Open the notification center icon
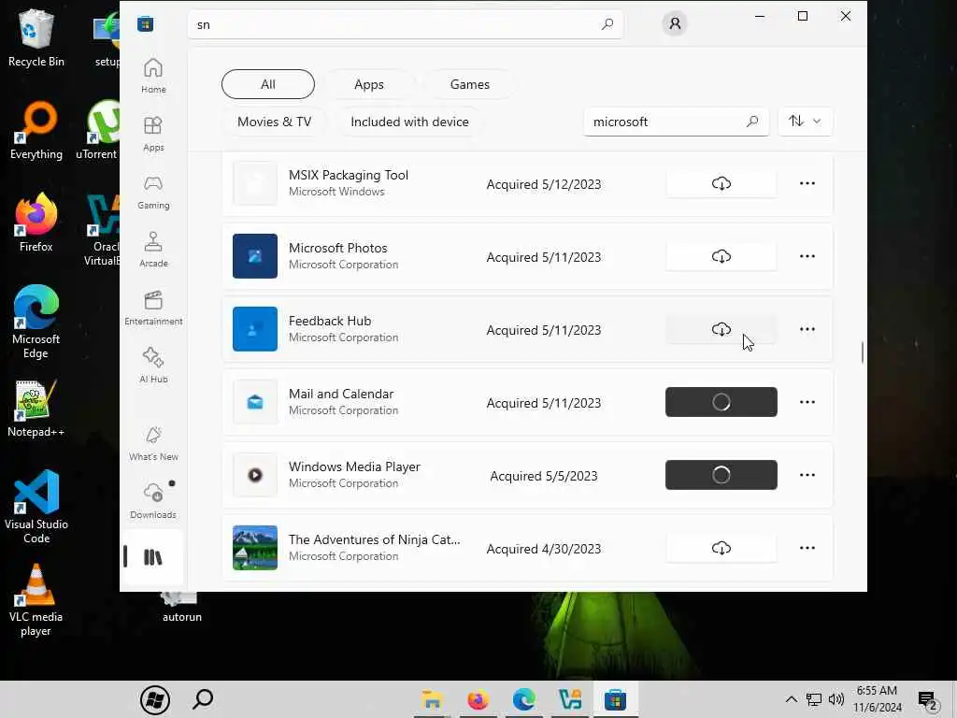 pyautogui.click(x=927, y=699)
